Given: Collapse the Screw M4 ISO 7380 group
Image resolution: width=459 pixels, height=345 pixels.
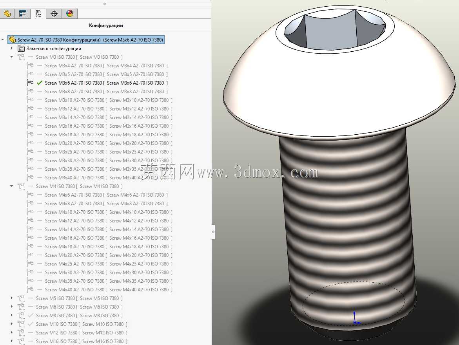Looking at the screenshot, I should point(12,186).
